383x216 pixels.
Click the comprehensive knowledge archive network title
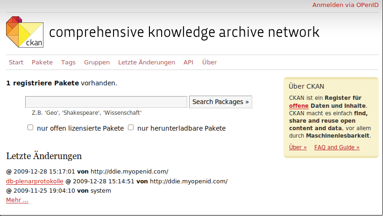(184, 33)
